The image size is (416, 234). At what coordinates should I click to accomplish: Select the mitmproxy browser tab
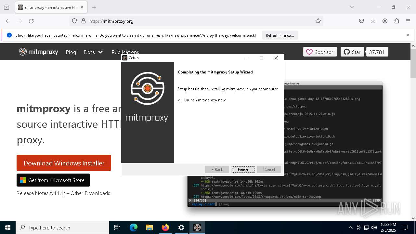pyautogui.click(x=51, y=7)
